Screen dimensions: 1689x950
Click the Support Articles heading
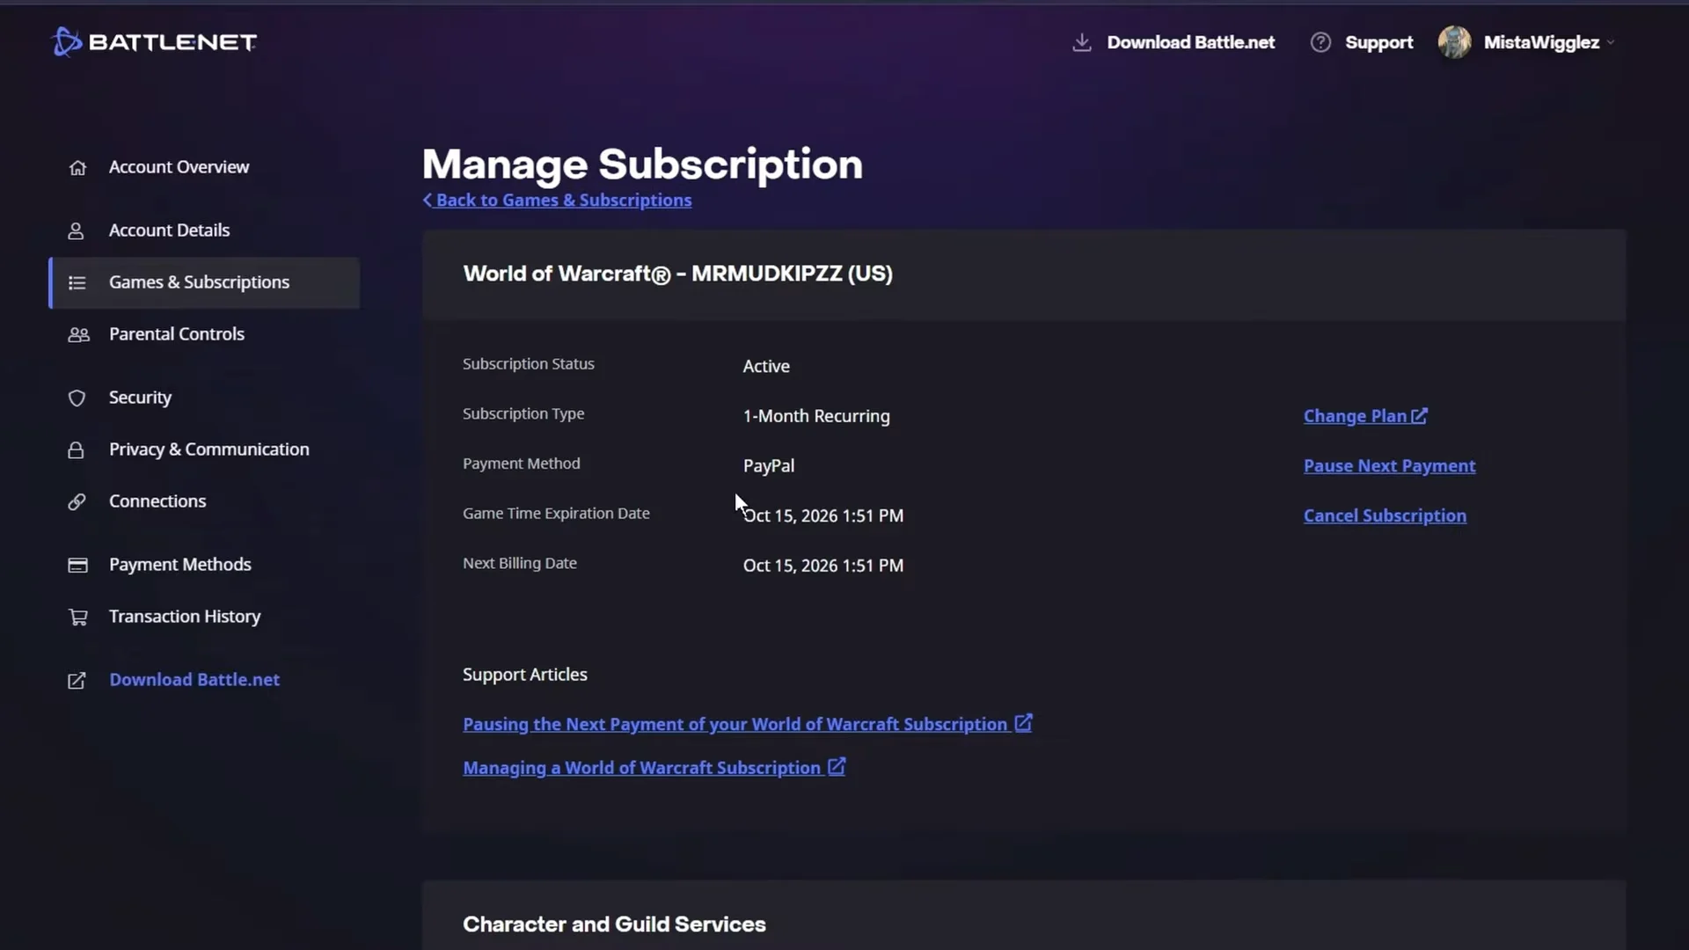(x=525, y=675)
